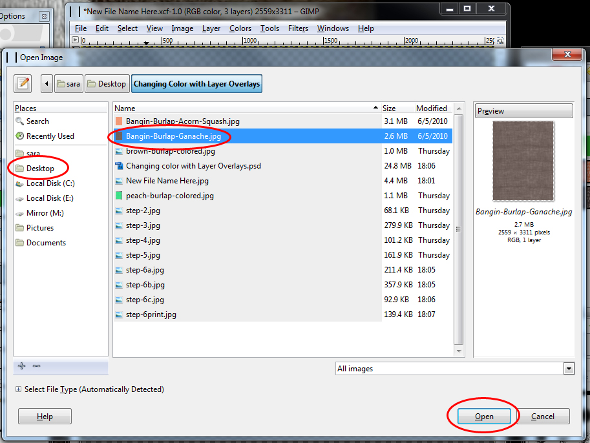
Task: Click the type-a-file-name pencil icon
Action: pyautogui.click(x=23, y=83)
